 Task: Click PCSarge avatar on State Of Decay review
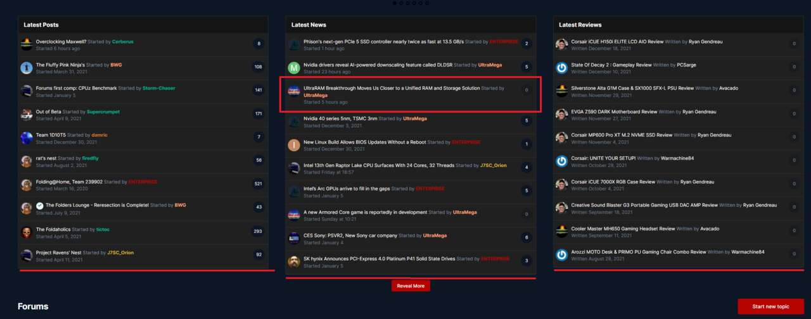point(561,68)
